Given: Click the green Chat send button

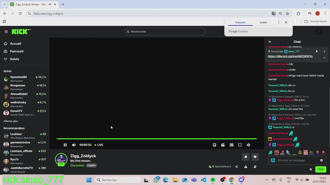Looking at the screenshot, I should tap(321, 169).
